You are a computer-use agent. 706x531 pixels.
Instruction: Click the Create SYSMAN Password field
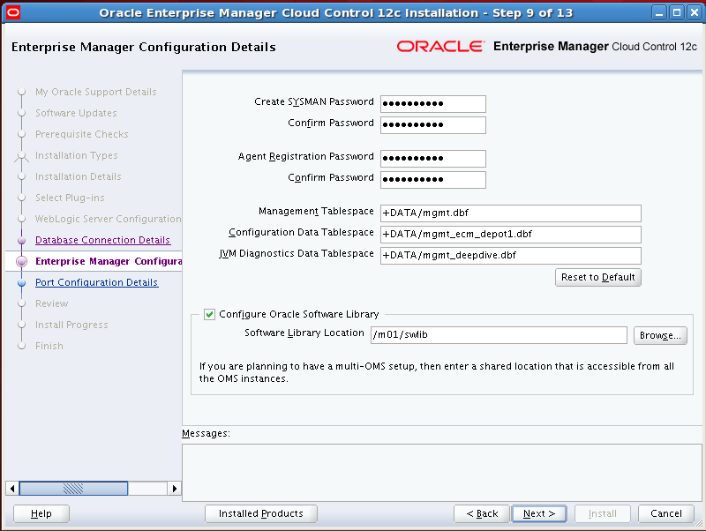[x=432, y=103]
